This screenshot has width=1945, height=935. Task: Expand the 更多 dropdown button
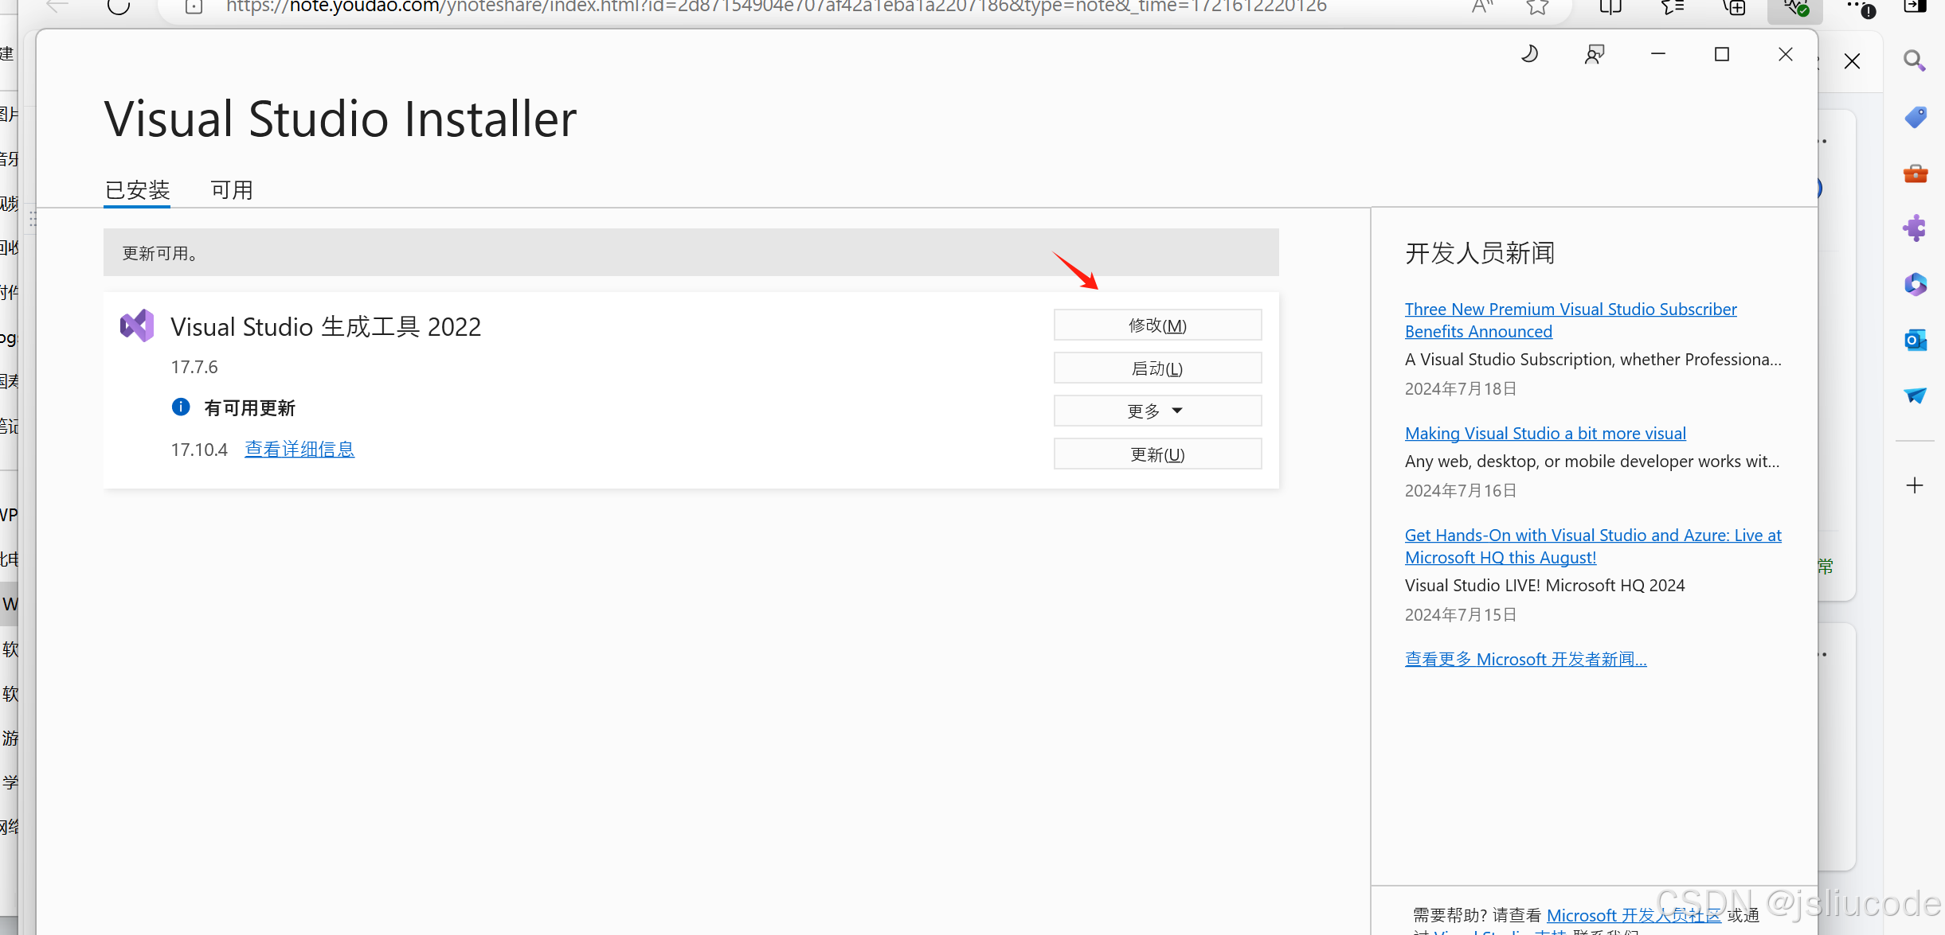pyautogui.click(x=1157, y=411)
